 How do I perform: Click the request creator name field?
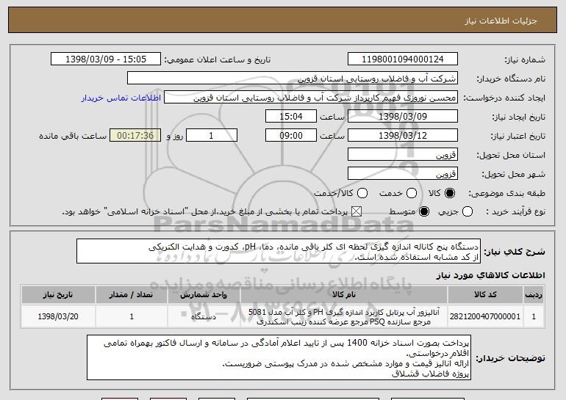311,98
